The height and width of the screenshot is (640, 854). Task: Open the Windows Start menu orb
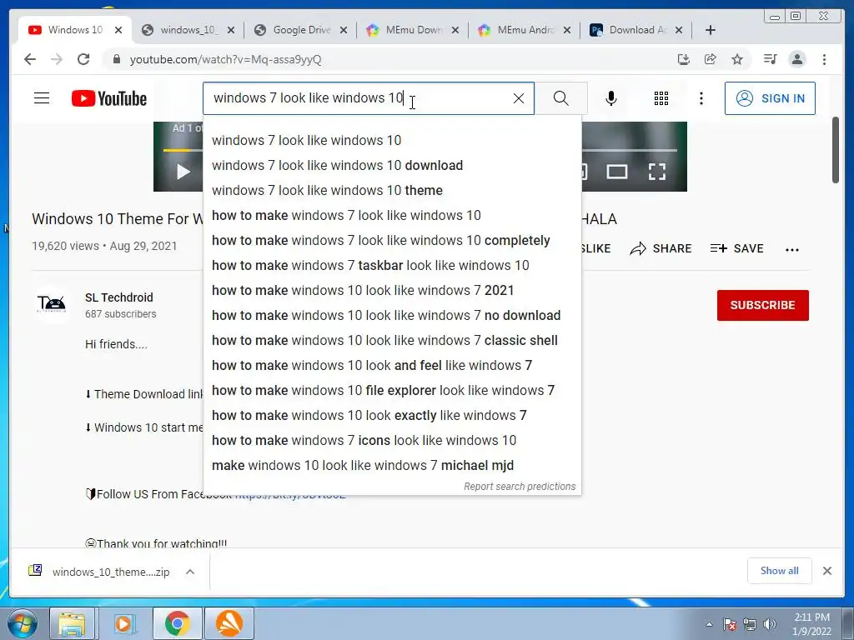pyautogui.click(x=21, y=623)
